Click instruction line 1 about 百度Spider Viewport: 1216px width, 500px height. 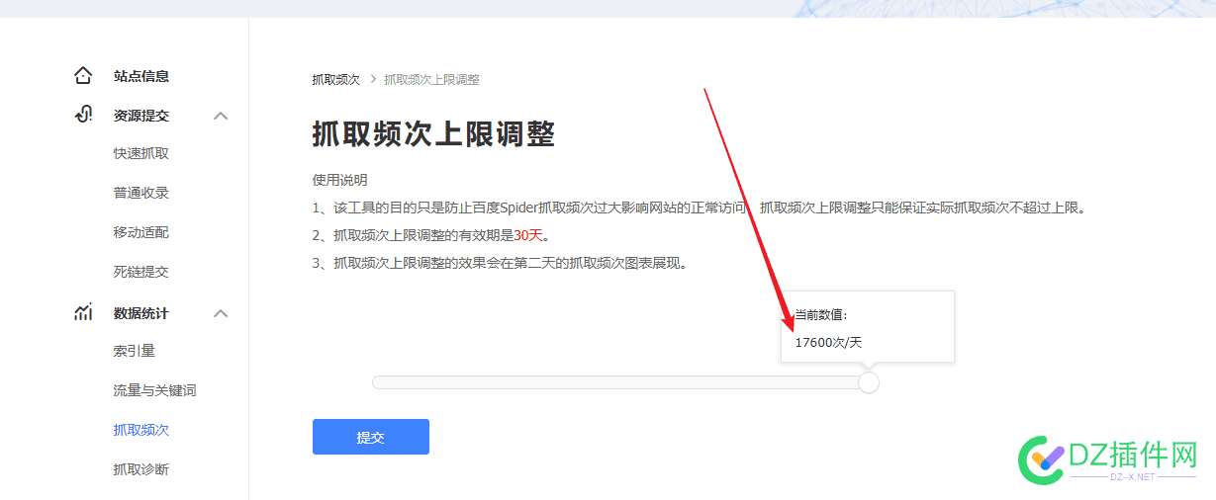[700, 208]
